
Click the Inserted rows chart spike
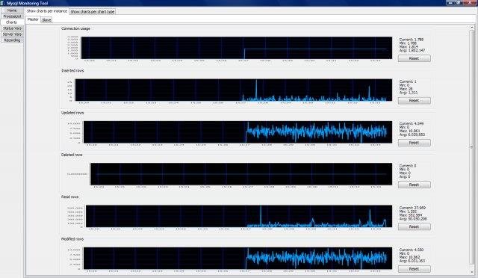pos(256,90)
